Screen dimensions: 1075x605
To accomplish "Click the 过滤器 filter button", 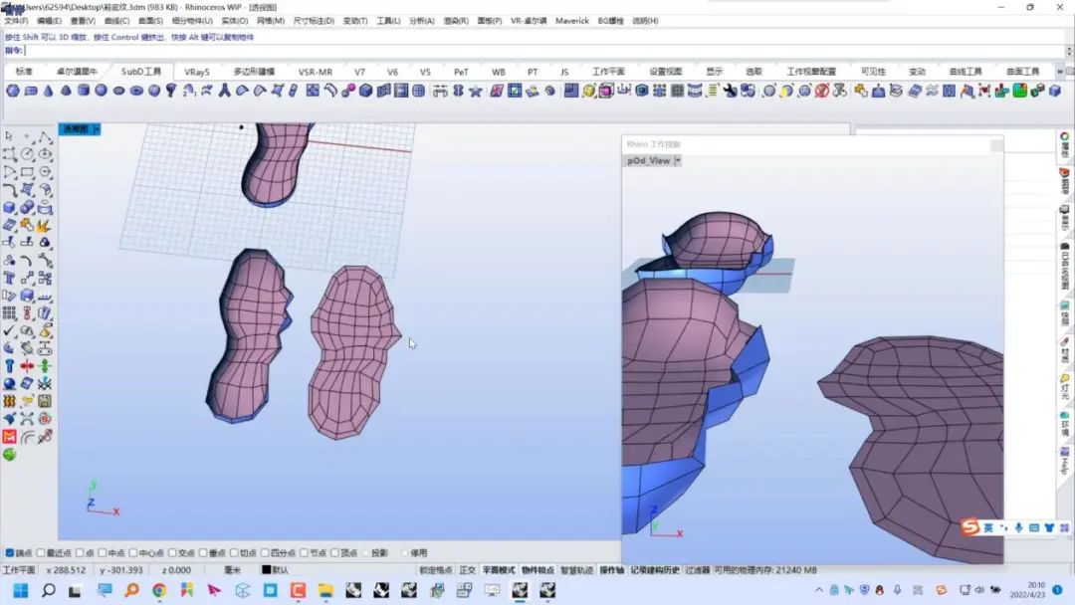I will coord(697,570).
